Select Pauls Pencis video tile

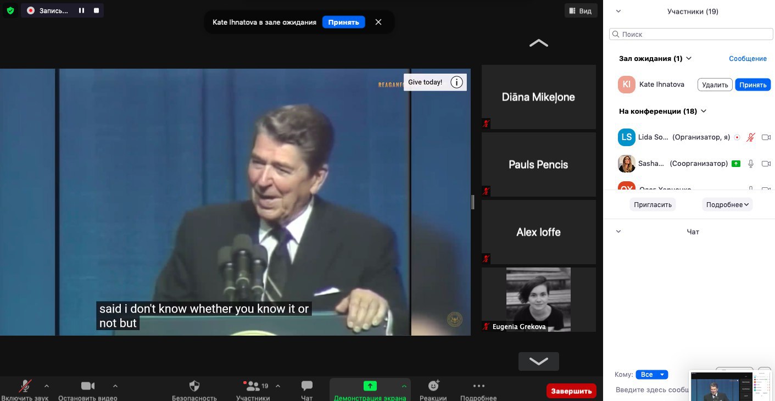539,165
